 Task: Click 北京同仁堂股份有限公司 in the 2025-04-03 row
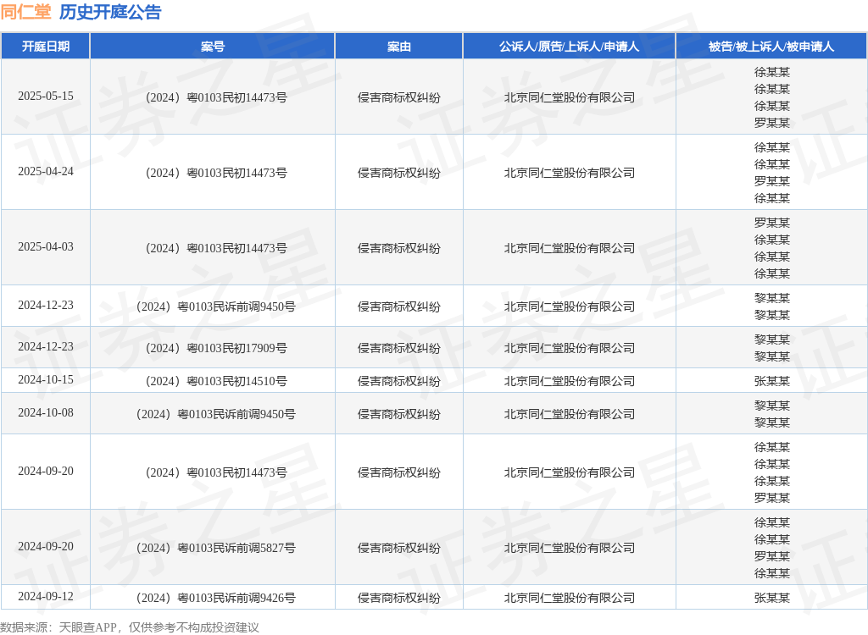[x=569, y=248]
